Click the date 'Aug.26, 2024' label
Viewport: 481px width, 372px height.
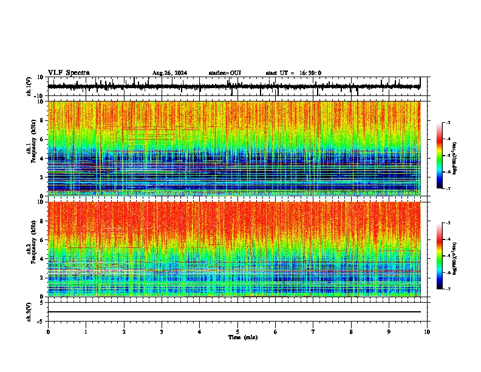169,73
